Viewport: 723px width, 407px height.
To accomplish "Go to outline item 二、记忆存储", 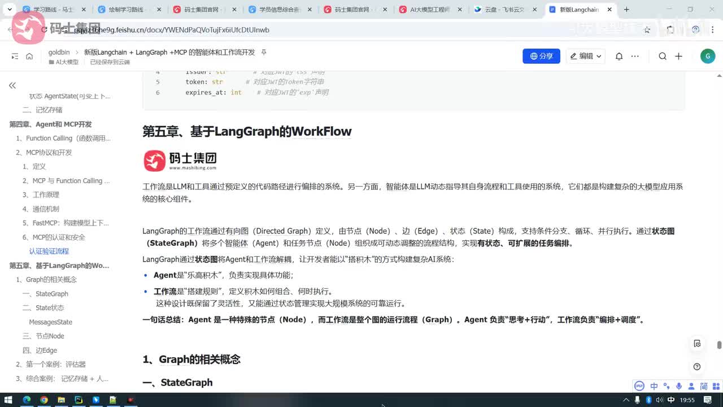I will pyautogui.click(x=42, y=110).
